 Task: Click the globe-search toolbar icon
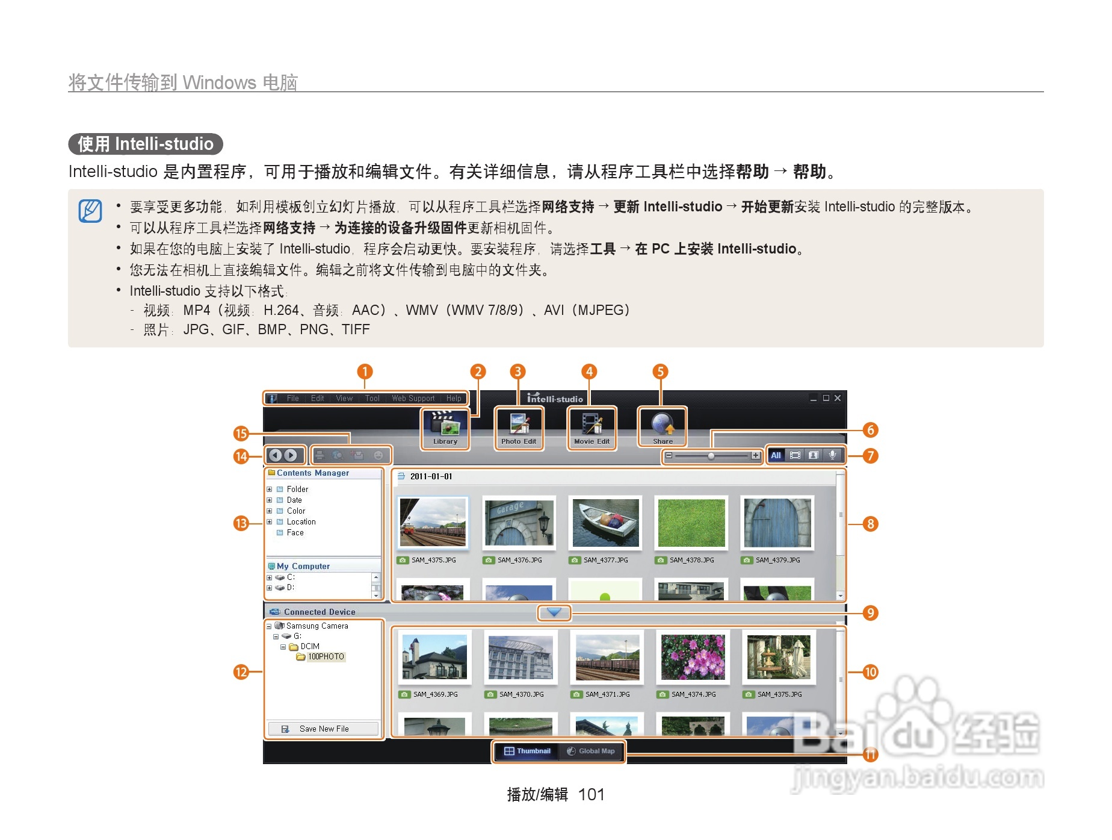point(338,456)
